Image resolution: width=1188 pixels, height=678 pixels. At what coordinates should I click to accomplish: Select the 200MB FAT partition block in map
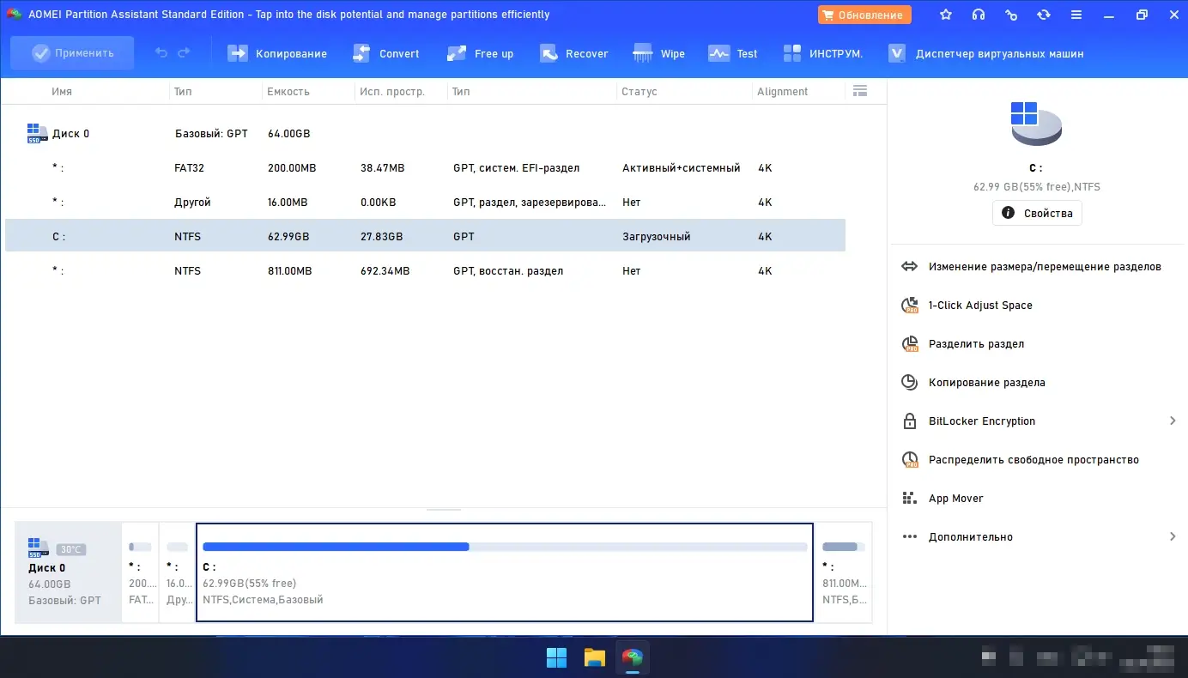pos(141,572)
